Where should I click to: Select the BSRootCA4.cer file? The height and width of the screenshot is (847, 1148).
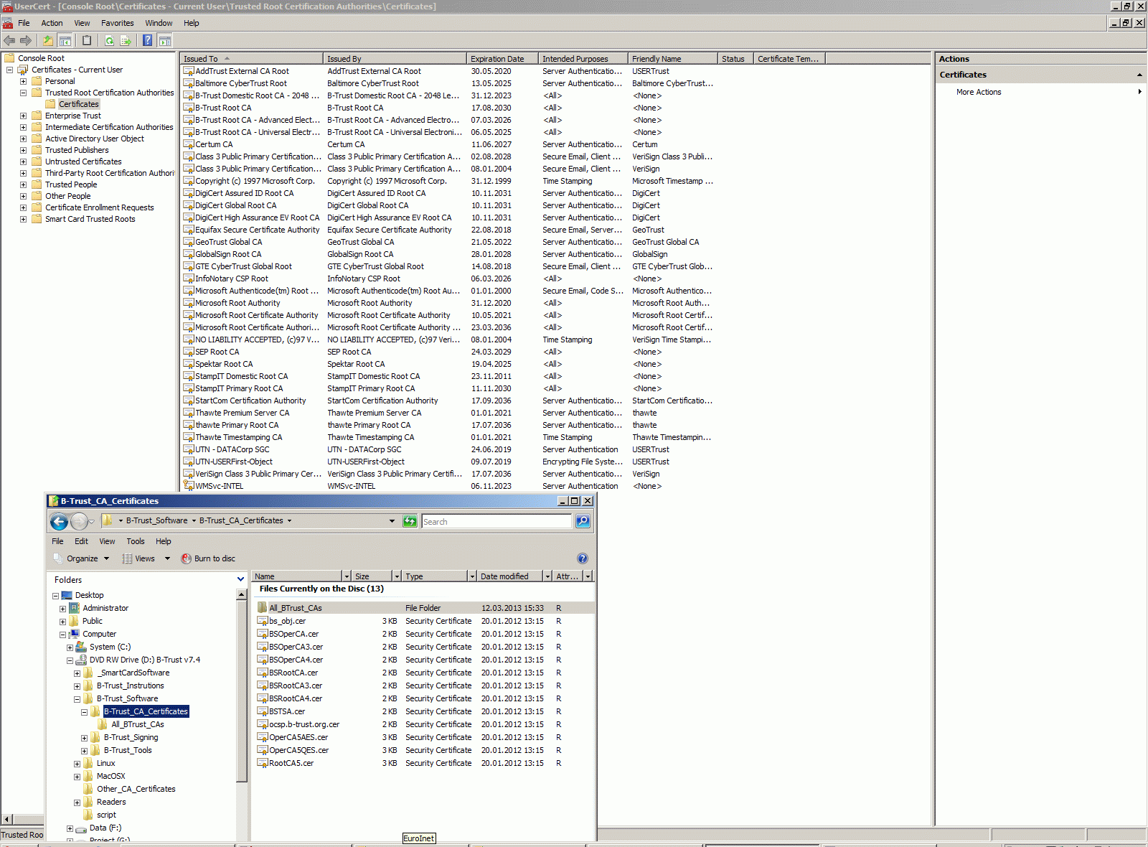296,698
